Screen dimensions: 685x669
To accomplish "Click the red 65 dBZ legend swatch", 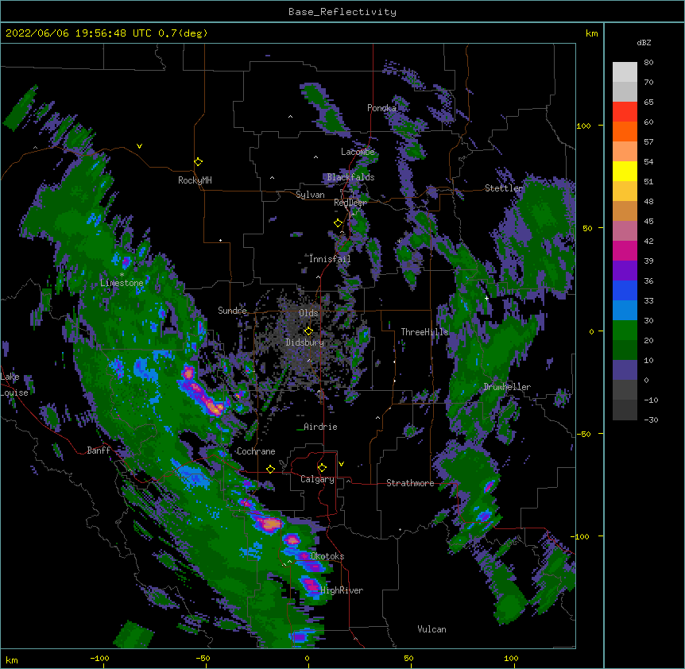I will [625, 112].
